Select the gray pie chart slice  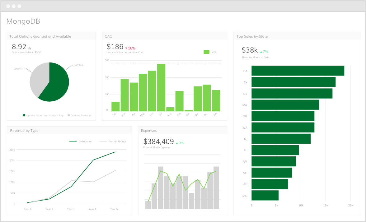[x=38, y=78]
